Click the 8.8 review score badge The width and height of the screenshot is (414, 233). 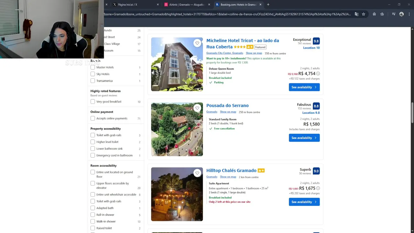pyautogui.click(x=316, y=106)
